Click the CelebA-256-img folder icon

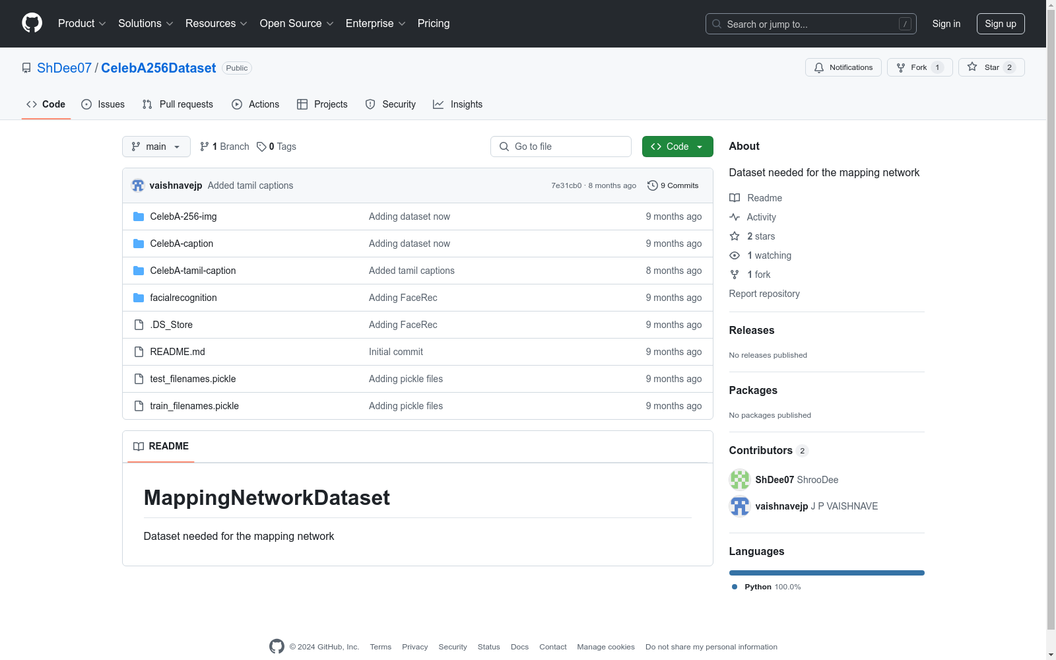pyautogui.click(x=139, y=216)
